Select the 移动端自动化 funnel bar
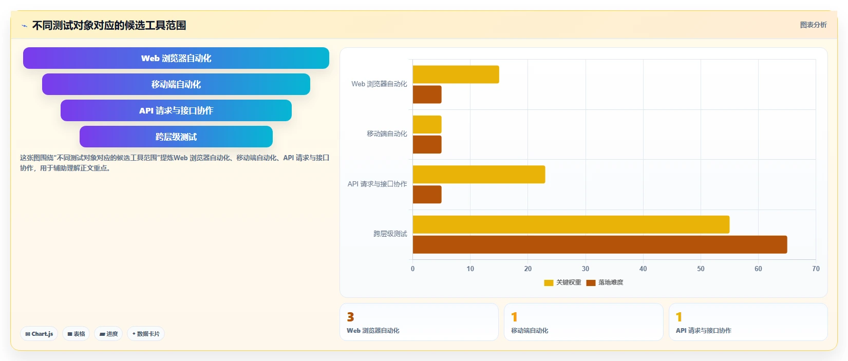This screenshot has width=848, height=361. (176, 84)
